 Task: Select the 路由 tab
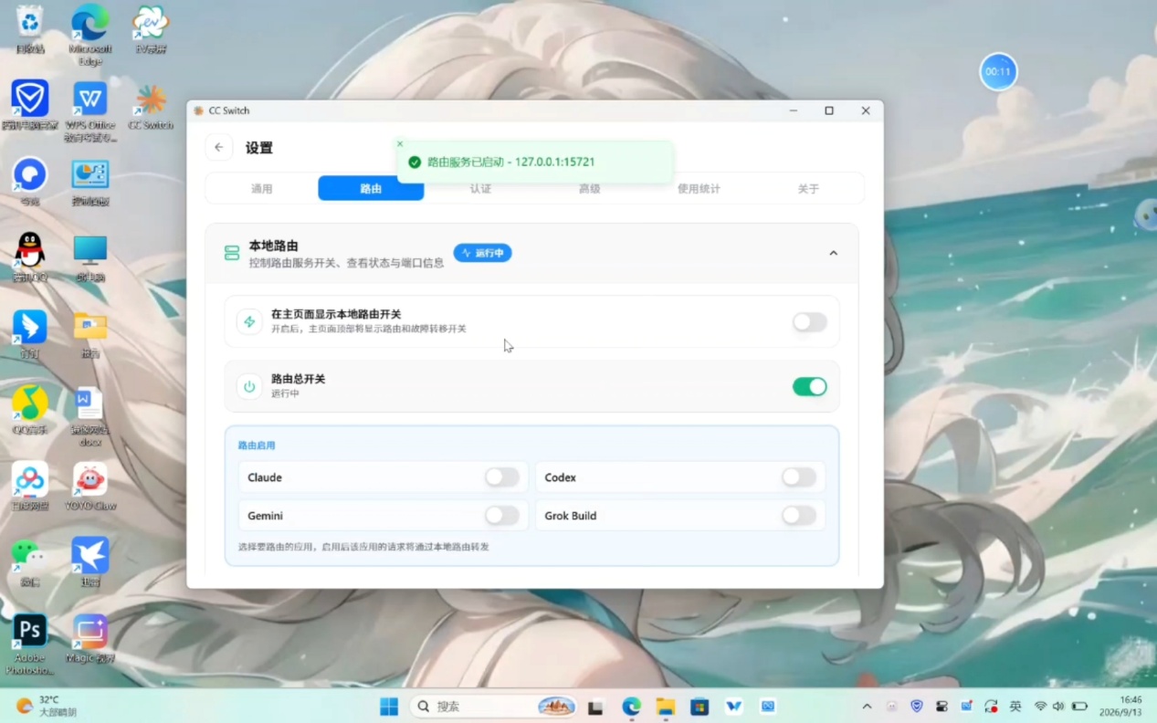click(371, 188)
